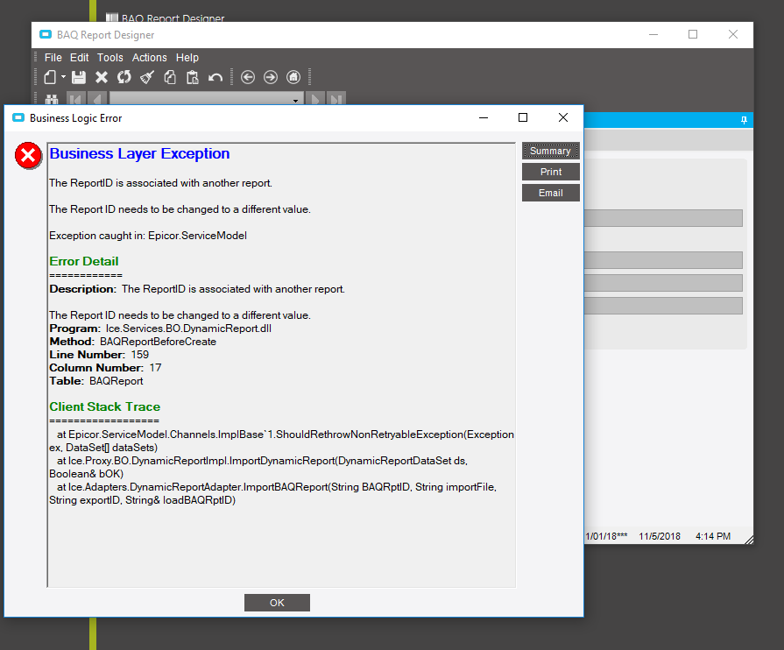Open the New icon's dropdown arrow
The height and width of the screenshot is (650, 784).
tap(63, 77)
